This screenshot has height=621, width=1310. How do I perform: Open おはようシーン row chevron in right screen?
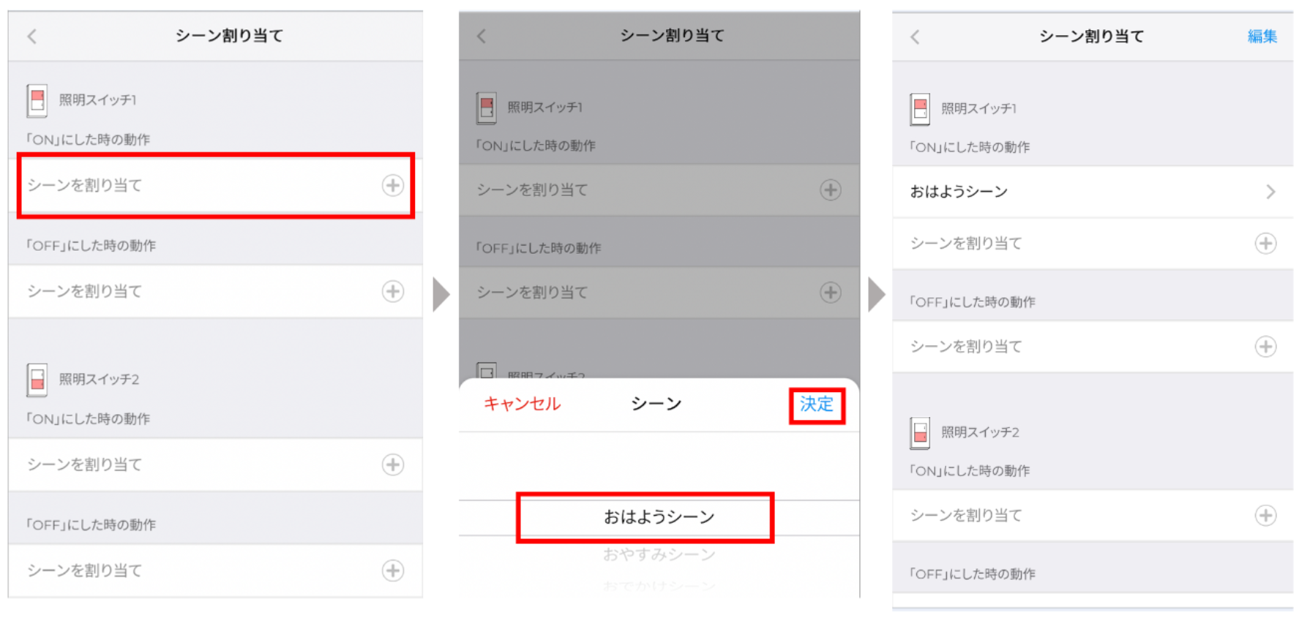pos(1270,192)
